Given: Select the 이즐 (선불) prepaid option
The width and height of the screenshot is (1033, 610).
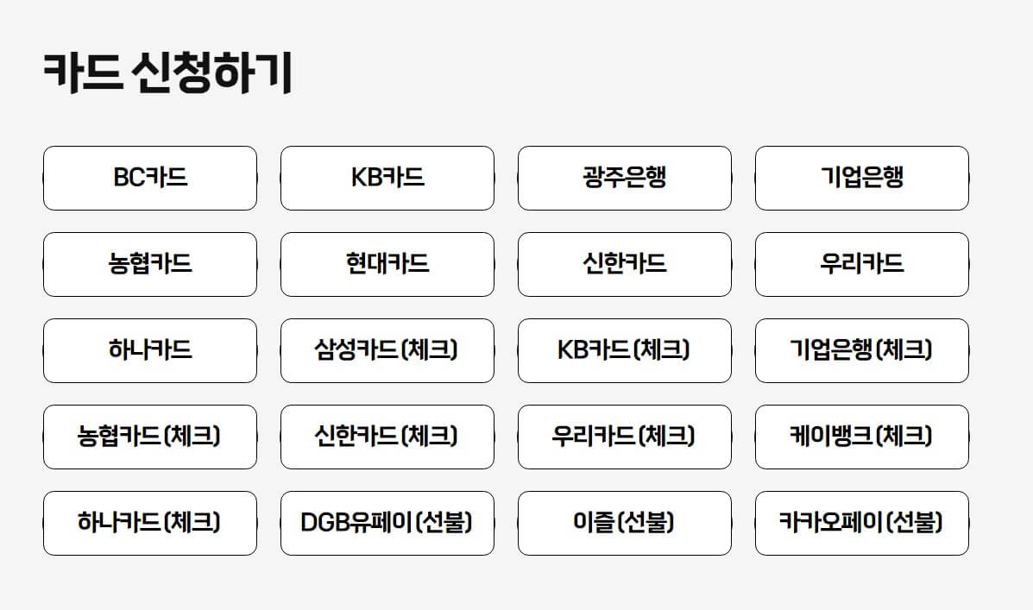Looking at the screenshot, I should tap(624, 524).
